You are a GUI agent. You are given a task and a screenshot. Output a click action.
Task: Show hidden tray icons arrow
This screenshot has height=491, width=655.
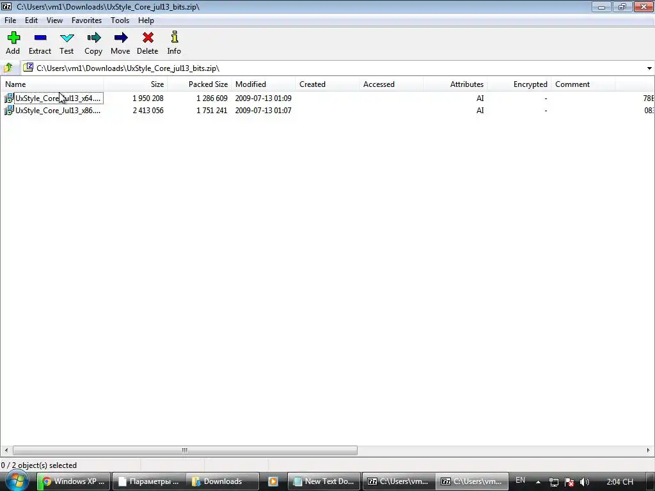538,482
